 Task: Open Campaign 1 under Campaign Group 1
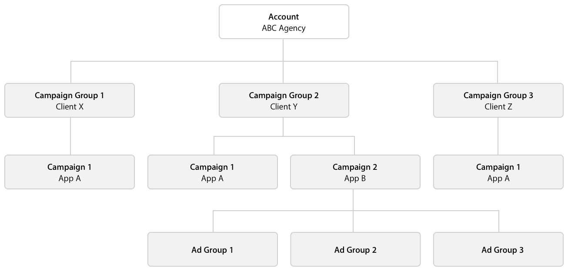tap(70, 172)
